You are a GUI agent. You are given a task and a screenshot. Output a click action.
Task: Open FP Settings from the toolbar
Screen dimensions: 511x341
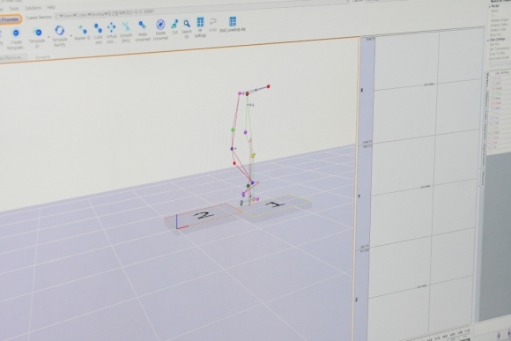click(200, 22)
